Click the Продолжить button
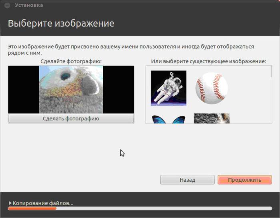 pyautogui.click(x=245, y=180)
